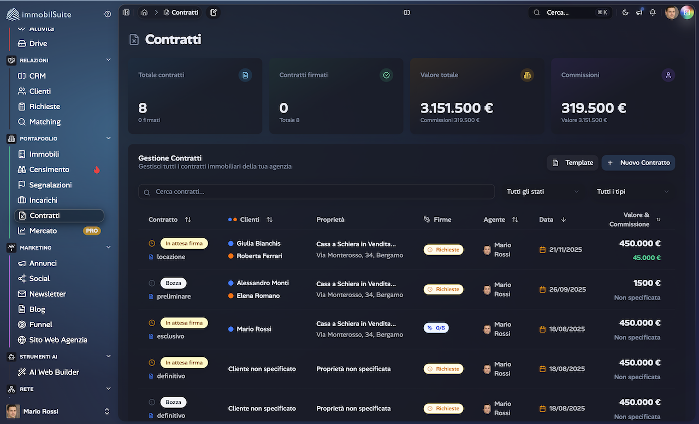699x424 pixels.
Task: Open the megaphone announcements icon
Action: point(639,13)
